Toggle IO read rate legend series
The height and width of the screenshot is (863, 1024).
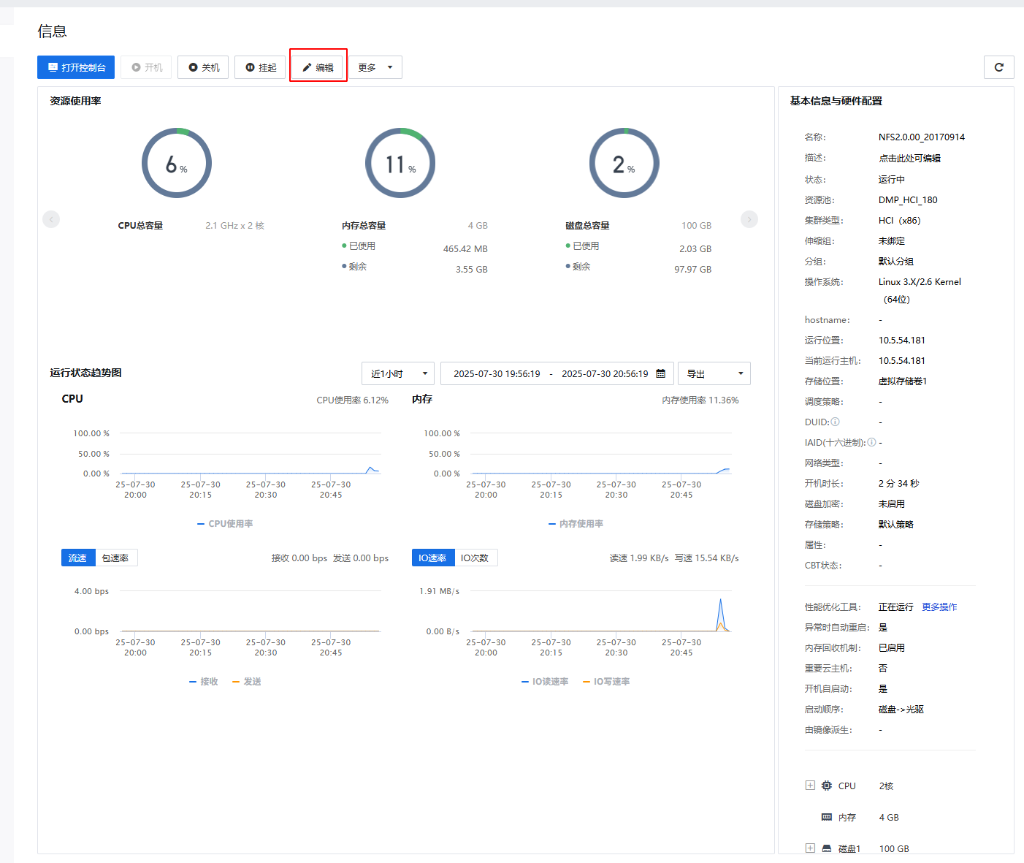(544, 682)
